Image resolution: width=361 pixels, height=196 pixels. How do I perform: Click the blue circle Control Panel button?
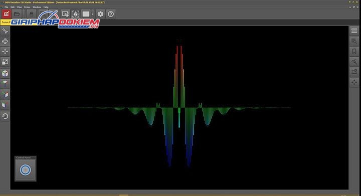click(26, 170)
